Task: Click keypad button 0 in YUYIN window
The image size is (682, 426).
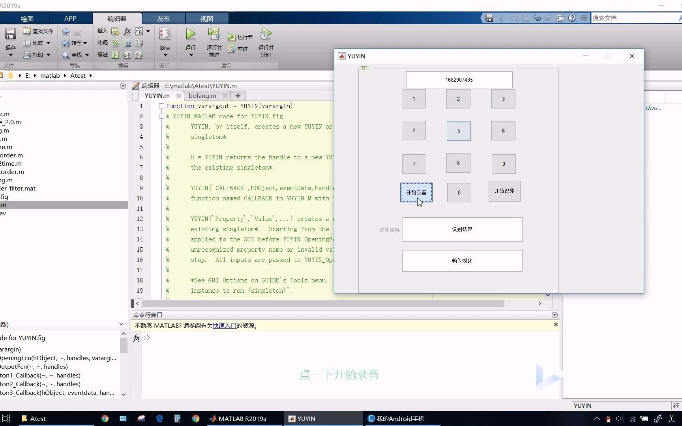Action: [x=459, y=193]
